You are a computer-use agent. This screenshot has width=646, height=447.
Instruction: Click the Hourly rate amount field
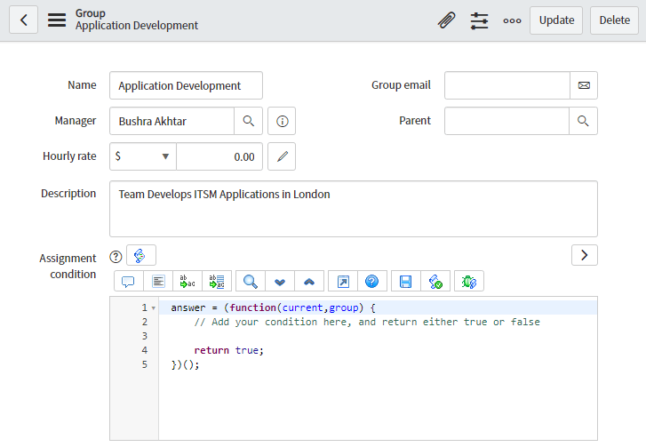[219, 156]
